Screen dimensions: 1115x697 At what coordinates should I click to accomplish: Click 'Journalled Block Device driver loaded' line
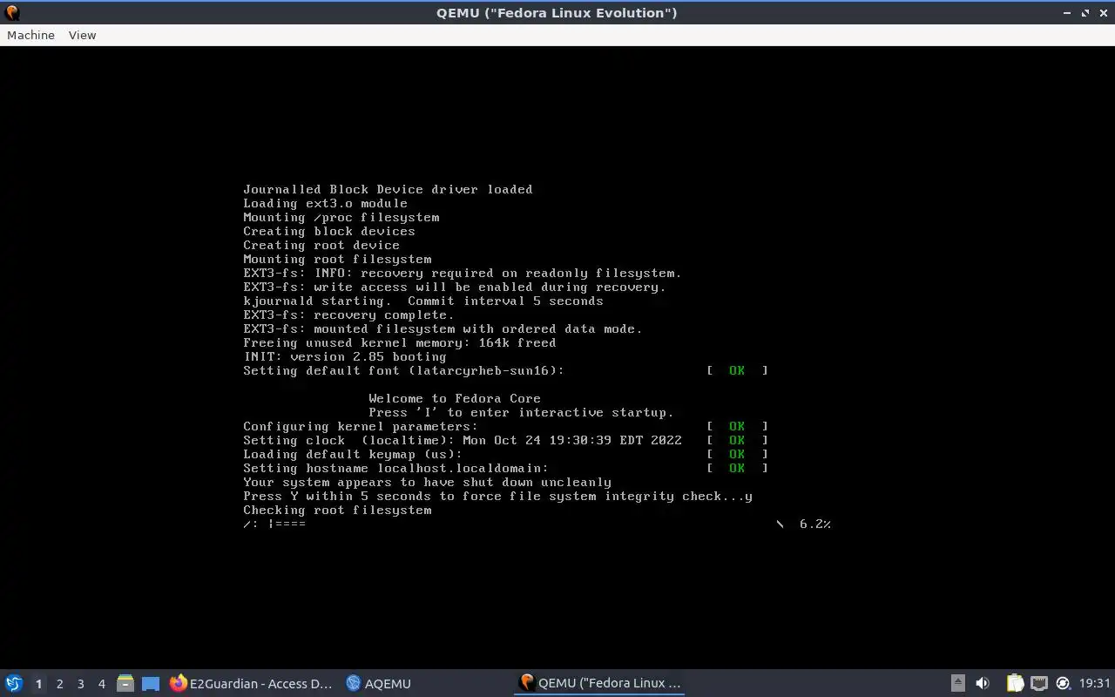tap(388, 189)
